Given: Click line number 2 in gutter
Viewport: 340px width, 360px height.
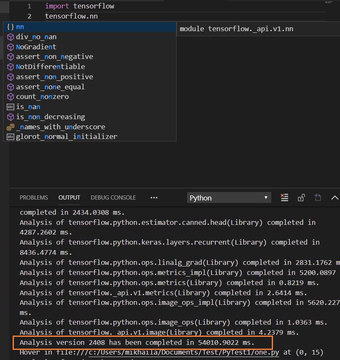Looking at the screenshot, I should (x=29, y=16).
